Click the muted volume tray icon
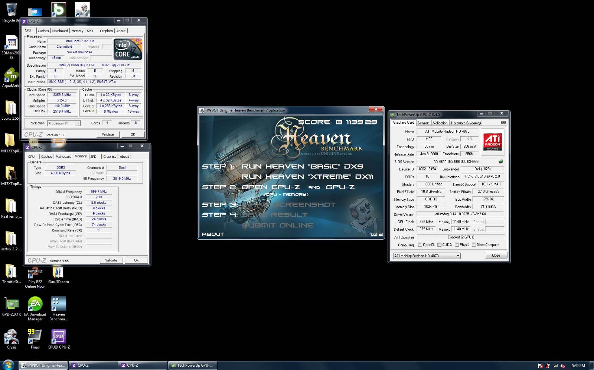This screenshot has height=370, width=594. tap(563, 366)
